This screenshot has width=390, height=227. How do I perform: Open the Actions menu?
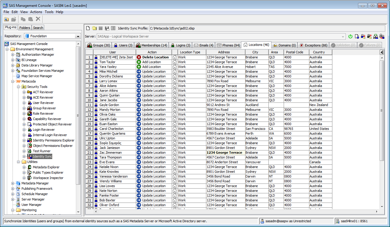coord(36,12)
